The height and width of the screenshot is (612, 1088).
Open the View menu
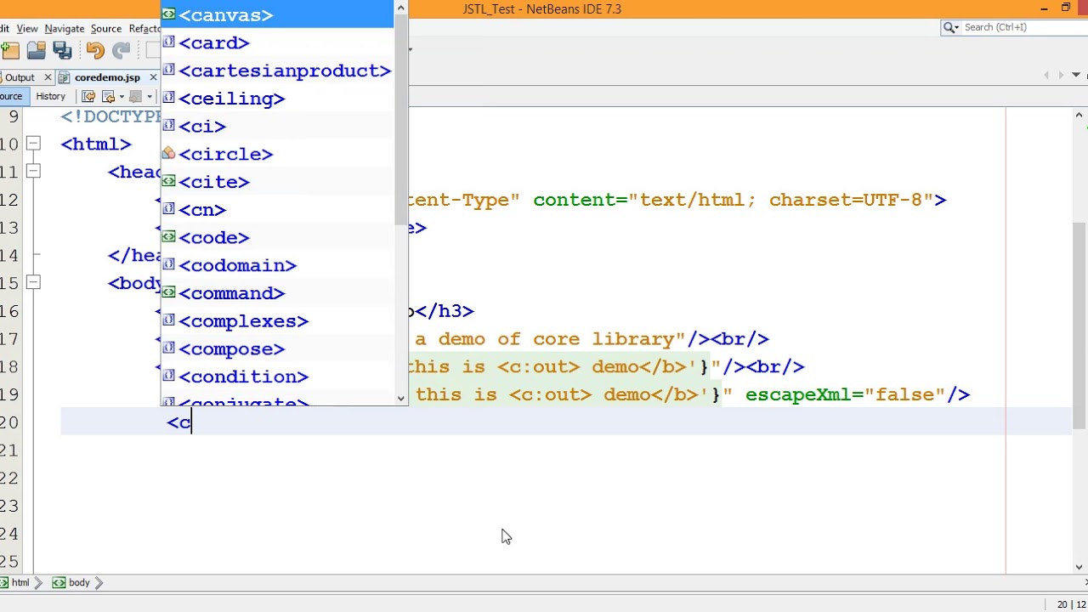point(26,29)
